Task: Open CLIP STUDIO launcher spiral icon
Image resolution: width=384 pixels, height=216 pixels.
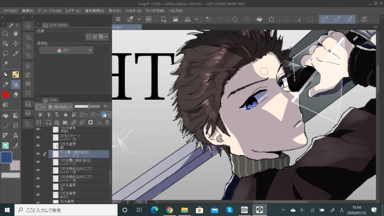Action: (x=148, y=19)
